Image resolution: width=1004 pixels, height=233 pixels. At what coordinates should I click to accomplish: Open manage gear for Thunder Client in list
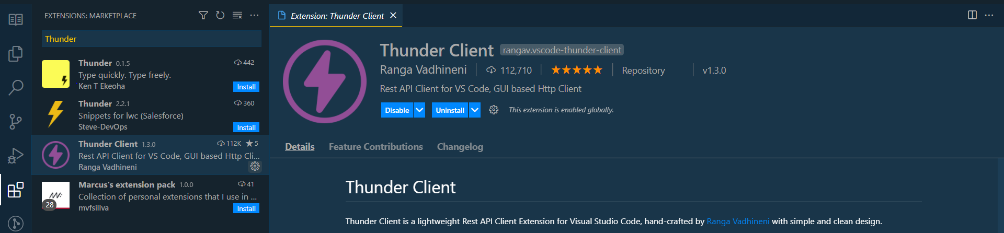[x=255, y=166]
